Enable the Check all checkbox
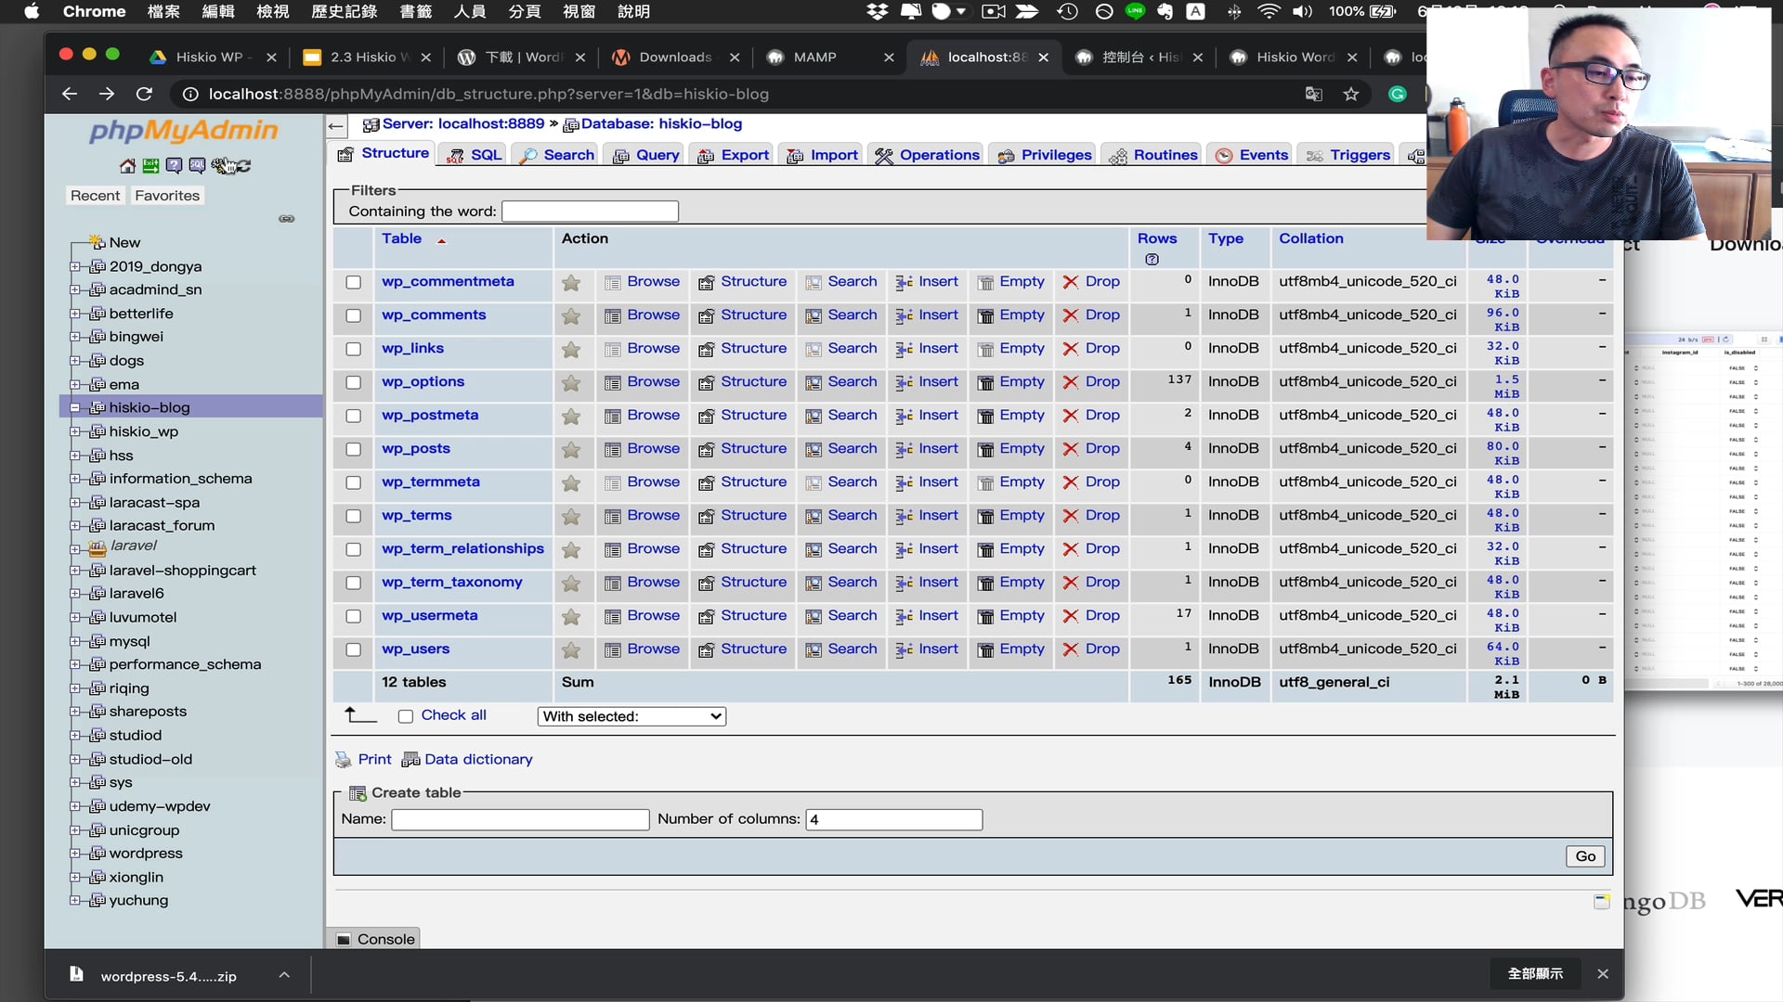The image size is (1783, 1002). (405, 716)
